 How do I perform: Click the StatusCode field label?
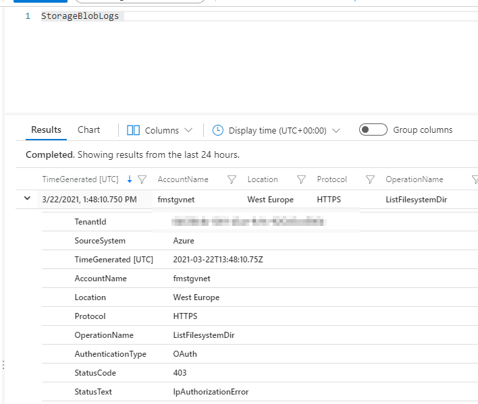[x=95, y=373]
